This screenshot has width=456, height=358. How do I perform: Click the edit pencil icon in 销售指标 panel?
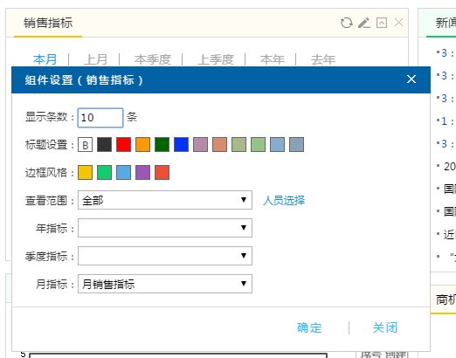[x=364, y=23]
